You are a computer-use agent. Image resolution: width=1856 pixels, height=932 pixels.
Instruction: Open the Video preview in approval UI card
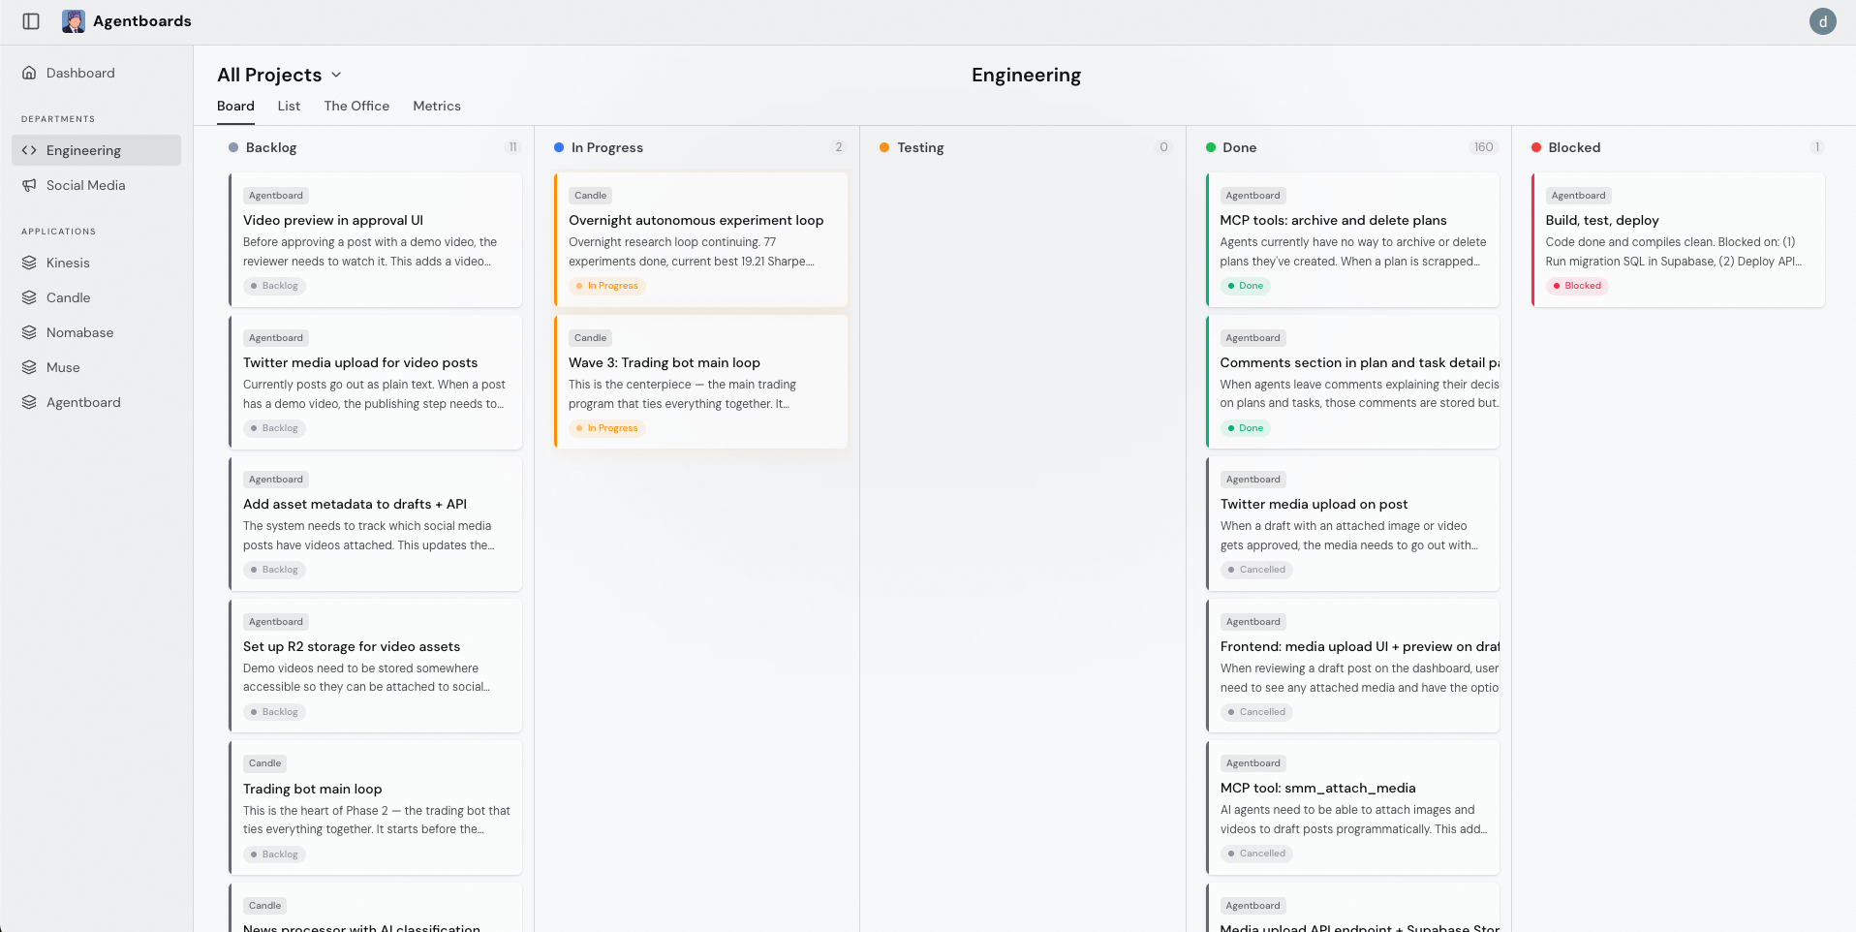tap(375, 239)
